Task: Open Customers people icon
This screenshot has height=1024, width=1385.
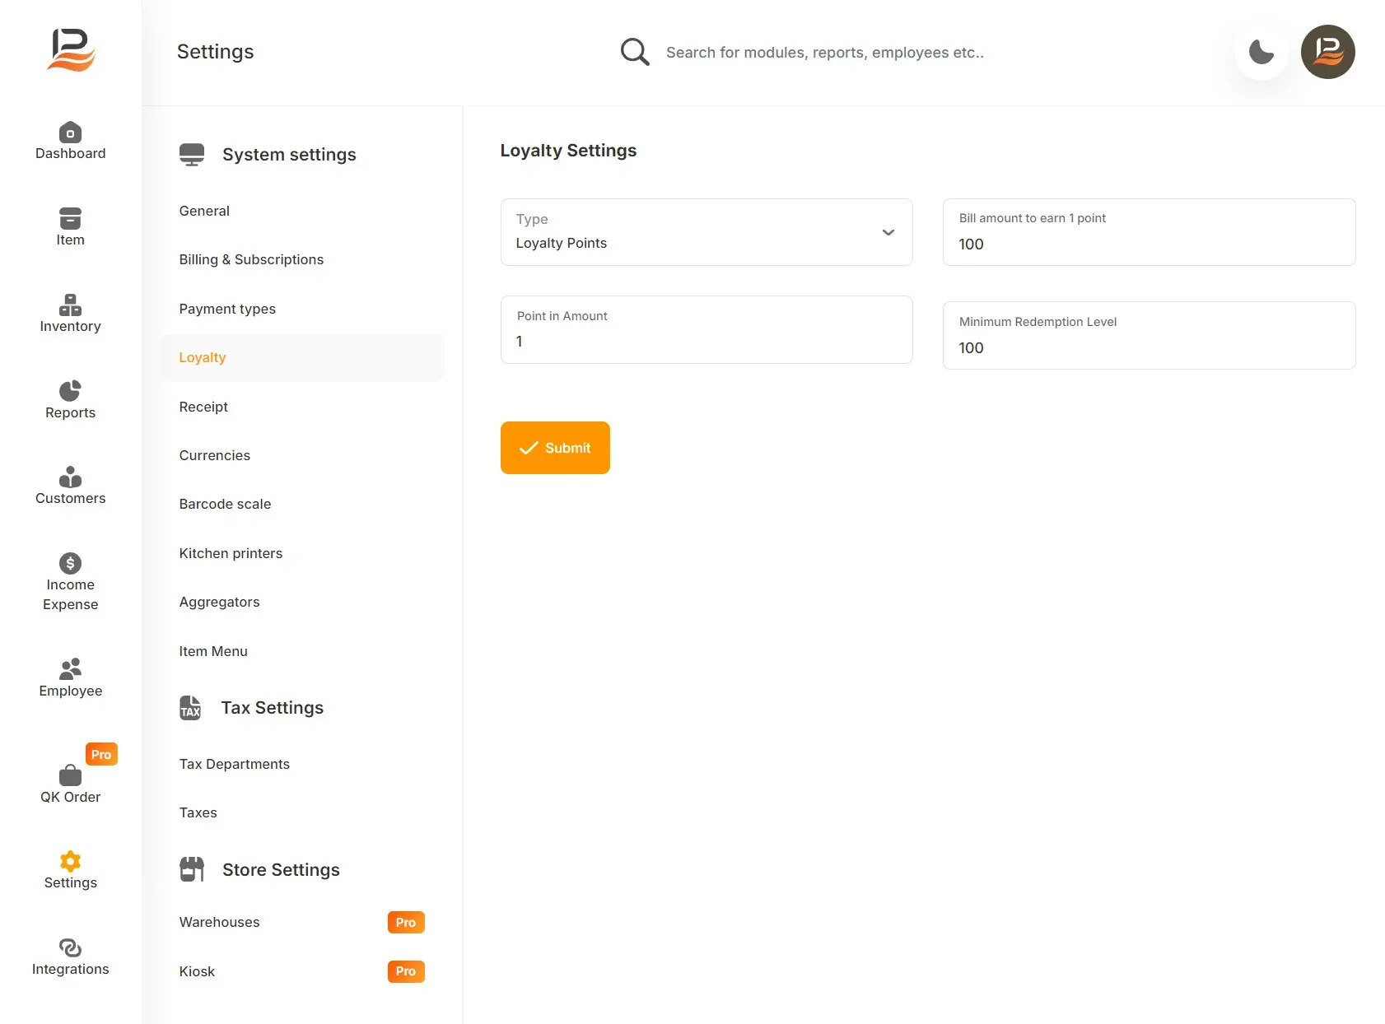Action: click(70, 477)
